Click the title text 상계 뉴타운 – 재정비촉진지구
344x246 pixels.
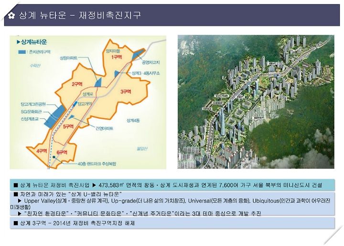click(x=80, y=15)
